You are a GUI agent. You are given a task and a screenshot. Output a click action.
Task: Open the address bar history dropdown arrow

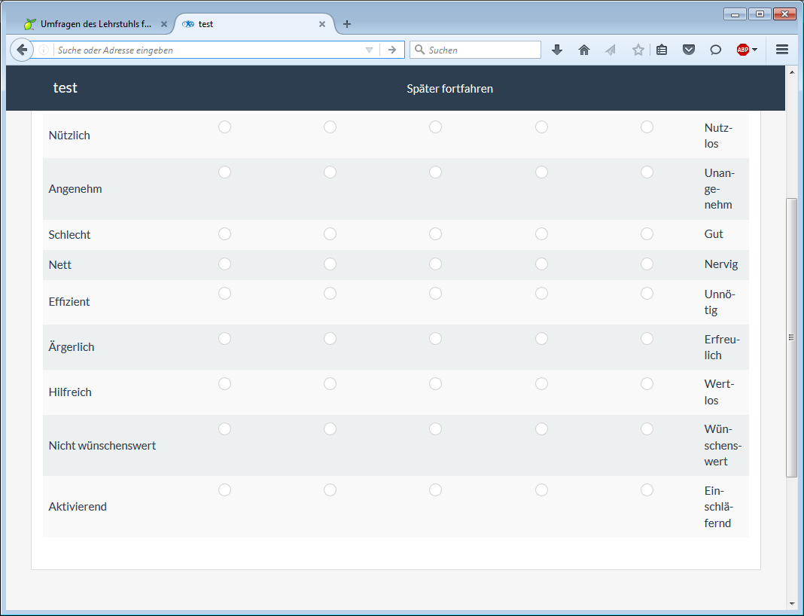[x=369, y=50]
